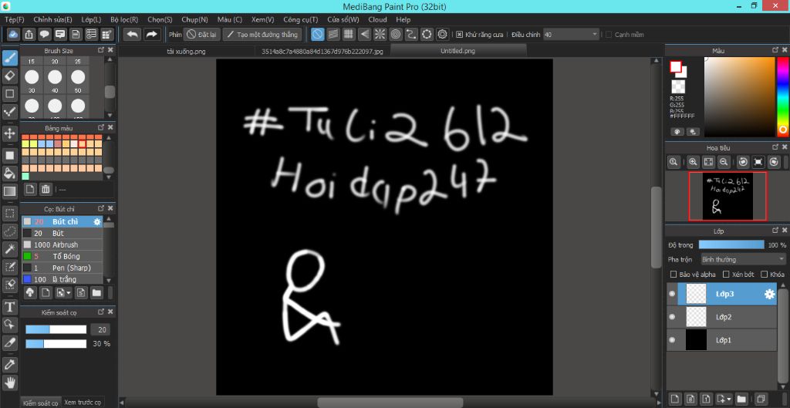Viewport: 790px width, 408px height.
Task: Switch to the tải xuống.png tab
Action: [x=186, y=51]
